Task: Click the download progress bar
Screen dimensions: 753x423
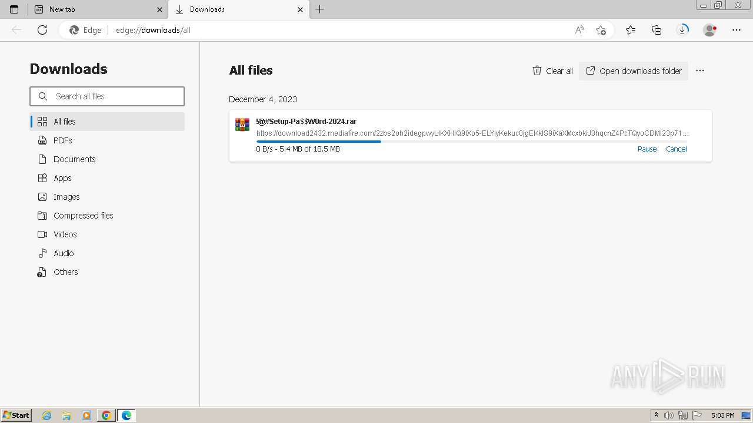Action: (472, 142)
